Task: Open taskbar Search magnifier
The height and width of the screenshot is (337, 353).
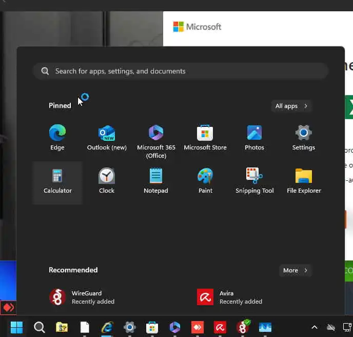Action: tap(40, 327)
